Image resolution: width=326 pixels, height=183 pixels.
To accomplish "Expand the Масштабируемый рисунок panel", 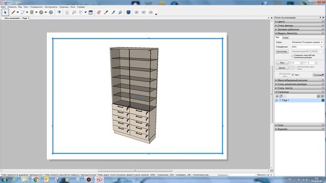I will [300, 80].
